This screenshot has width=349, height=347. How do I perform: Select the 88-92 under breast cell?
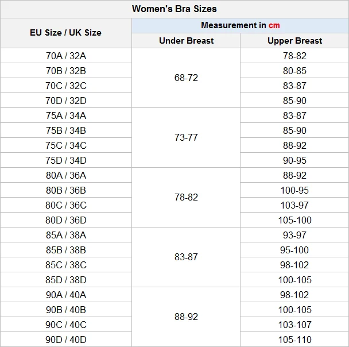[x=186, y=317]
